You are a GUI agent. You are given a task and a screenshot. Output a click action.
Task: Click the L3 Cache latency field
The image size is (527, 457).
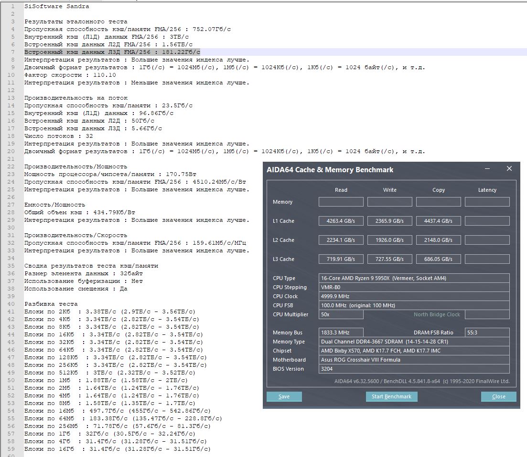click(x=487, y=259)
